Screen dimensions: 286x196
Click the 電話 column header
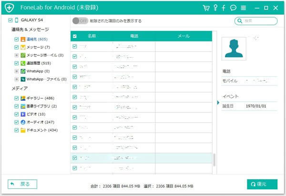tap(134, 36)
